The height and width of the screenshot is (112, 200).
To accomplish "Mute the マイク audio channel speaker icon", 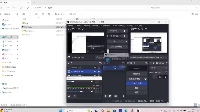I will pyautogui.click(x=92, y=91).
